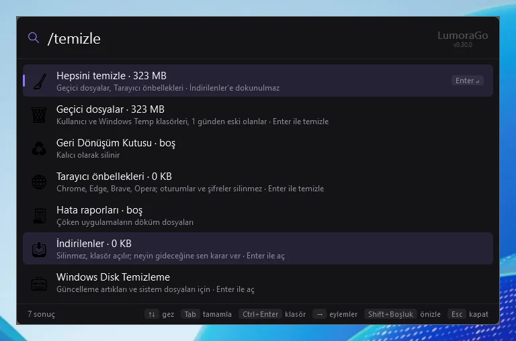Click the 'önizle' label in footer

pos(430,314)
